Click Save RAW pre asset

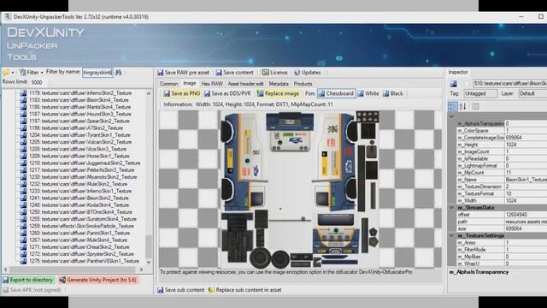click(x=184, y=73)
